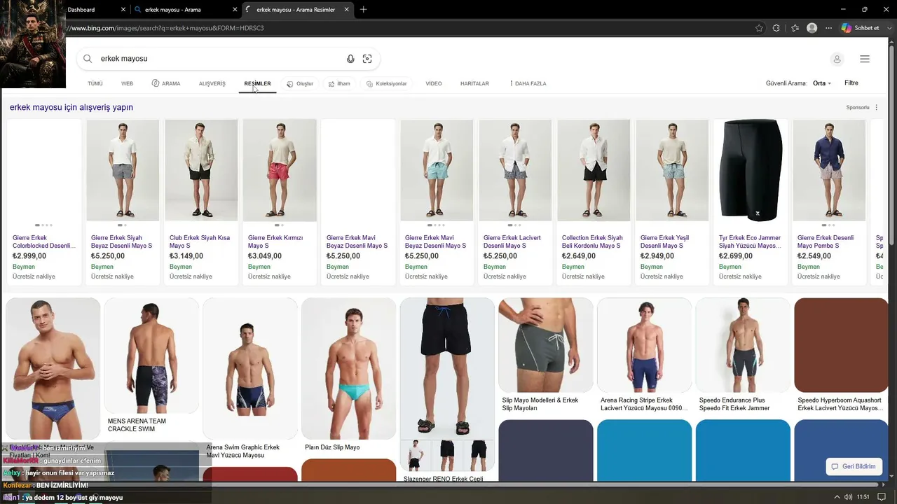Click the Speedo Hyperboom Aquashort result caption
The image size is (897, 504).
coord(841,404)
